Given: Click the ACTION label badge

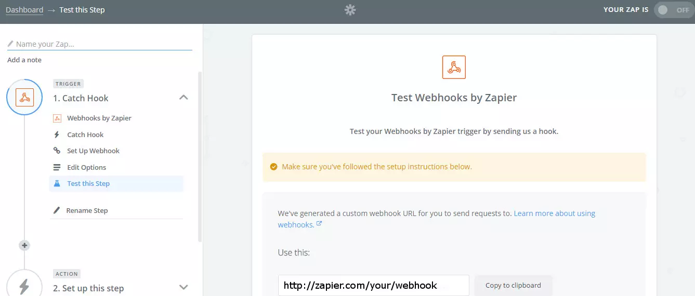Looking at the screenshot, I should 67,274.
